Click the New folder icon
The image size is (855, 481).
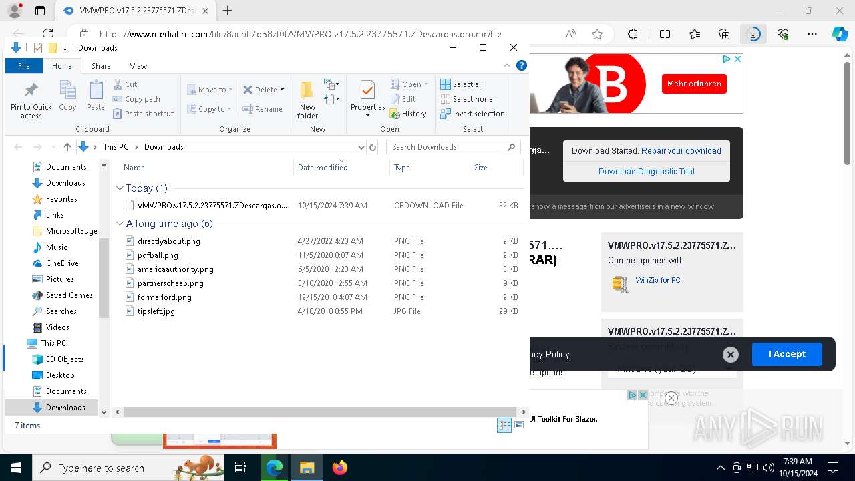(x=307, y=90)
